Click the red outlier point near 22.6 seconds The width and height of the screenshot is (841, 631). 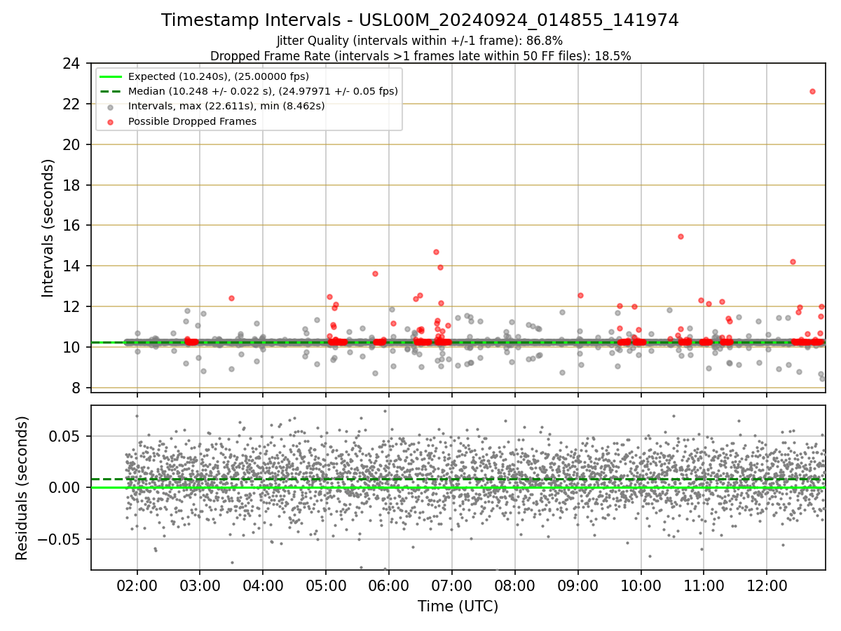(x=812, y=91)
